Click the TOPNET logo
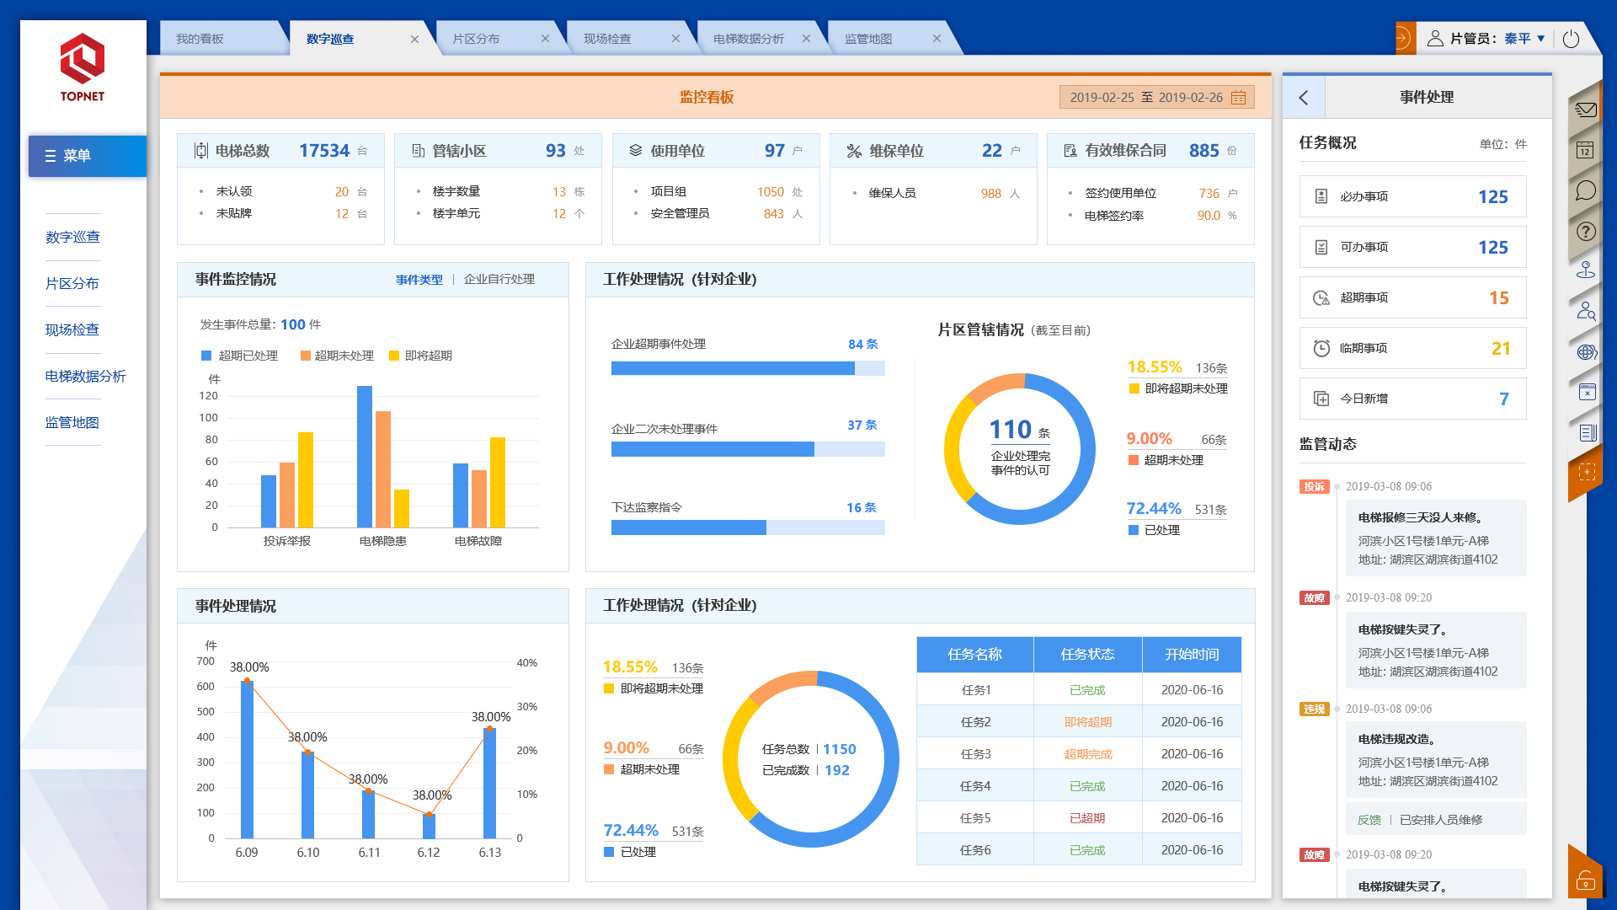The image size is (1617, 910). coord(83,67)
